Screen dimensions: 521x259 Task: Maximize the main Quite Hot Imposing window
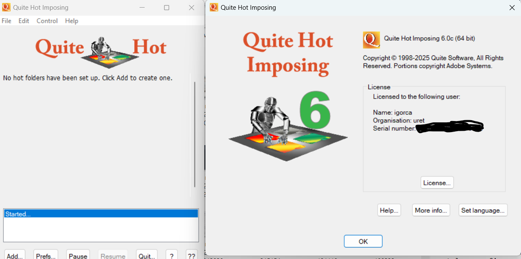pyautogui.click(x=167, y=8)
